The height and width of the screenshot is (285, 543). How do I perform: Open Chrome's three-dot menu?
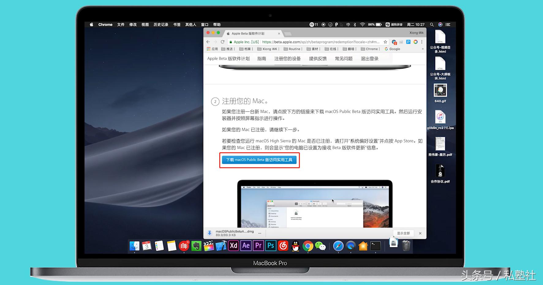422,42
